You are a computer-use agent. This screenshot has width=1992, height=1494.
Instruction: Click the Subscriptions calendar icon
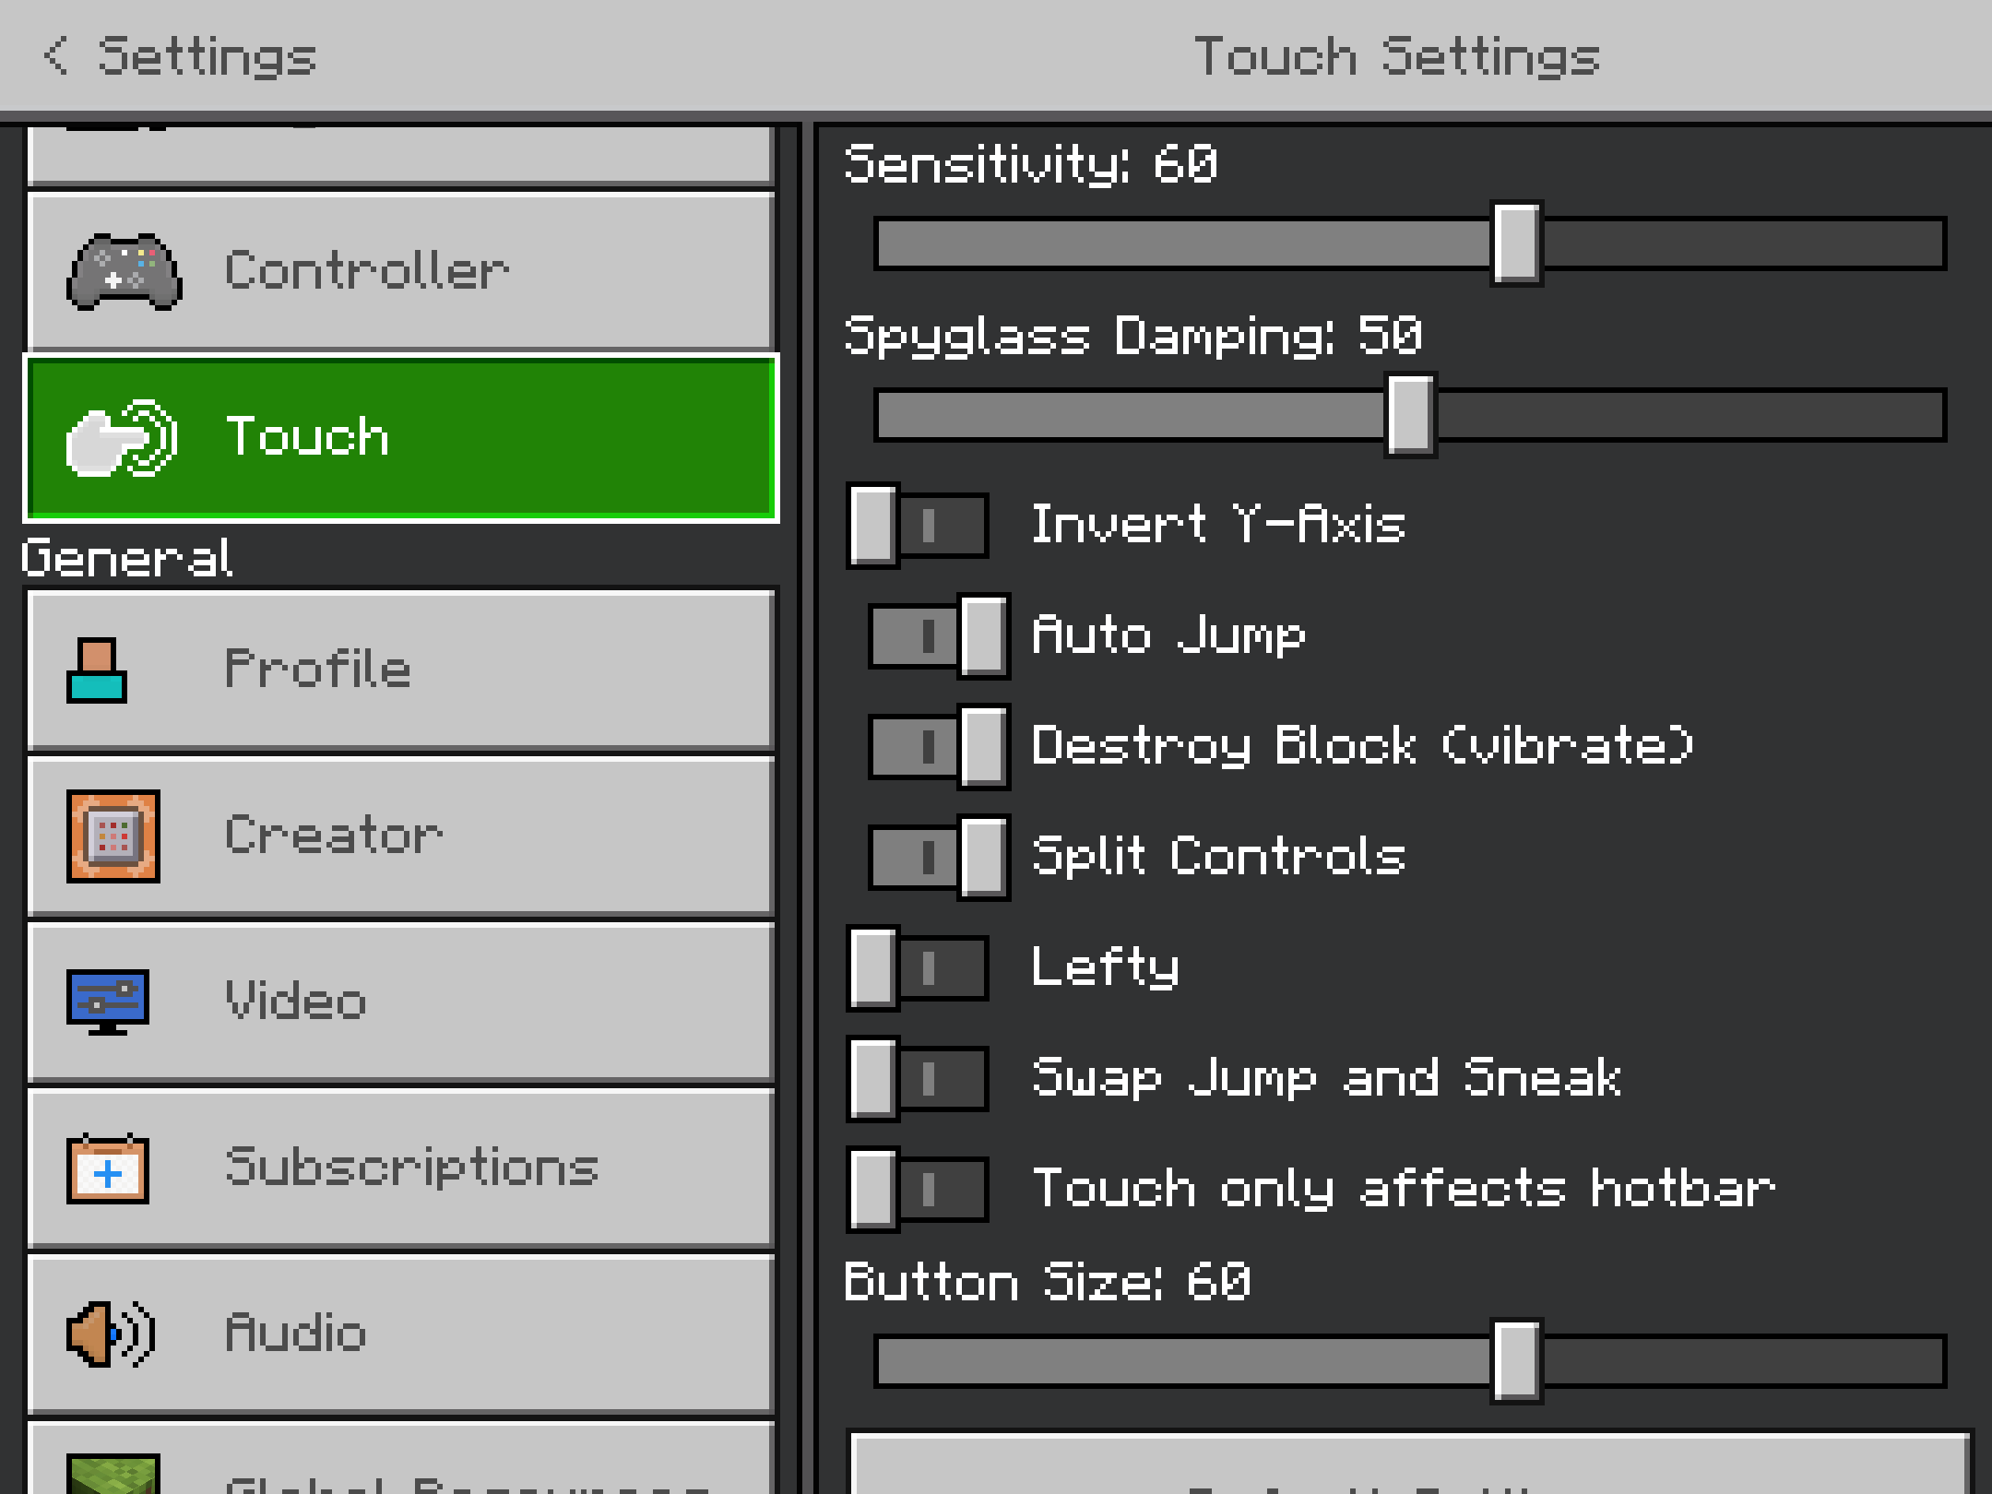[x=107, y=1168]
